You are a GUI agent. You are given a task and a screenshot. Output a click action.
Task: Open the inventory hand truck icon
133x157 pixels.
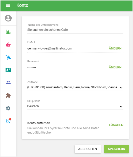8,57
